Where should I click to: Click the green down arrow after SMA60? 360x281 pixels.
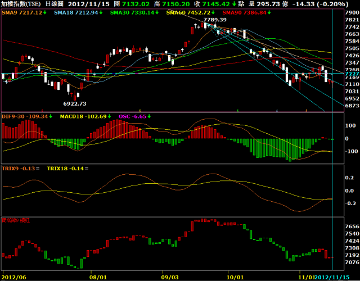[x=213, y=12]
